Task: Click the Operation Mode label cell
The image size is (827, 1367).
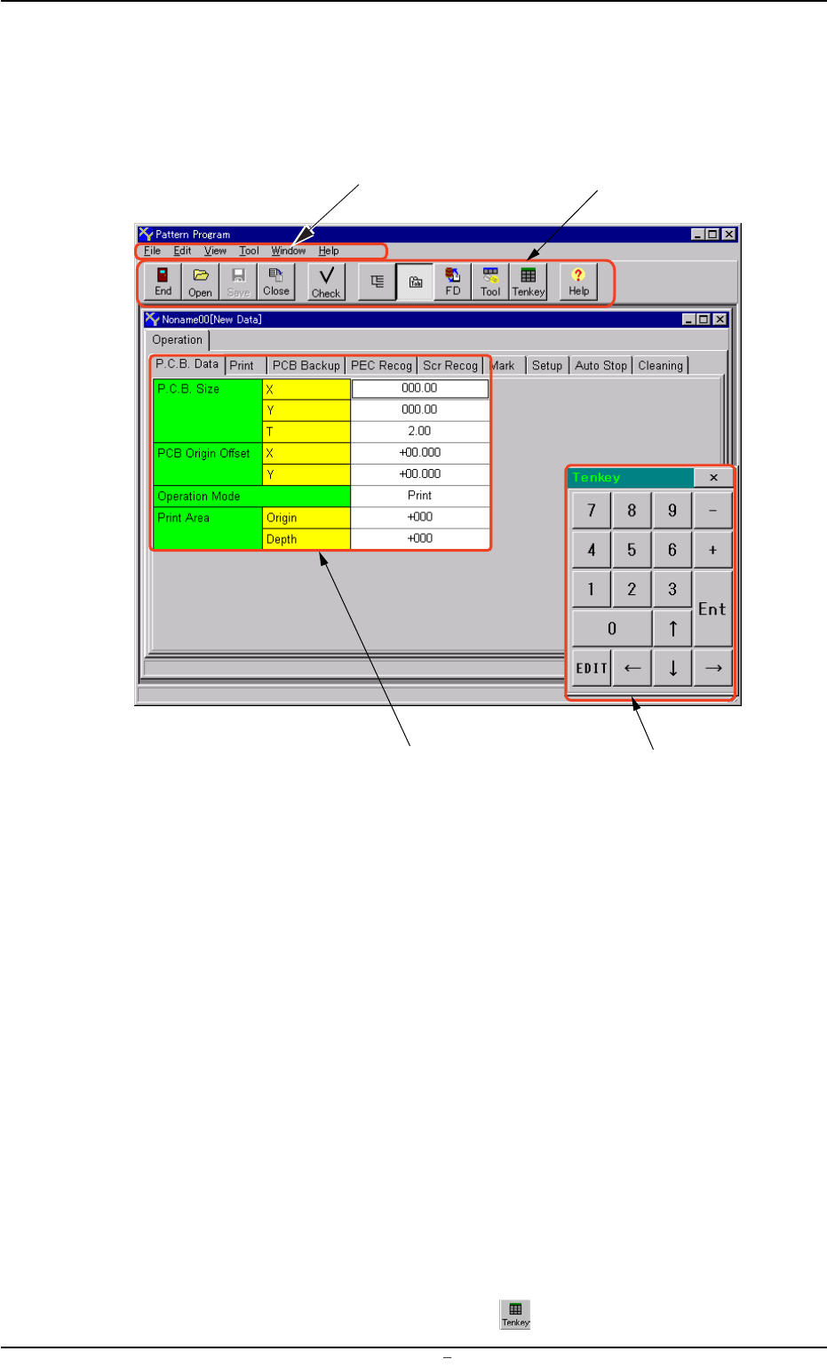Action: (251, 496)
